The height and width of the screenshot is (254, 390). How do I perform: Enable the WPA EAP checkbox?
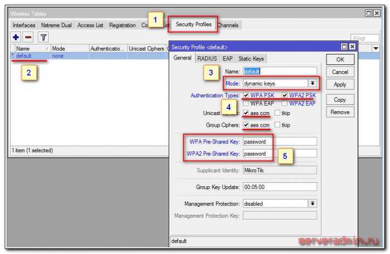click(x=246, y=103)
